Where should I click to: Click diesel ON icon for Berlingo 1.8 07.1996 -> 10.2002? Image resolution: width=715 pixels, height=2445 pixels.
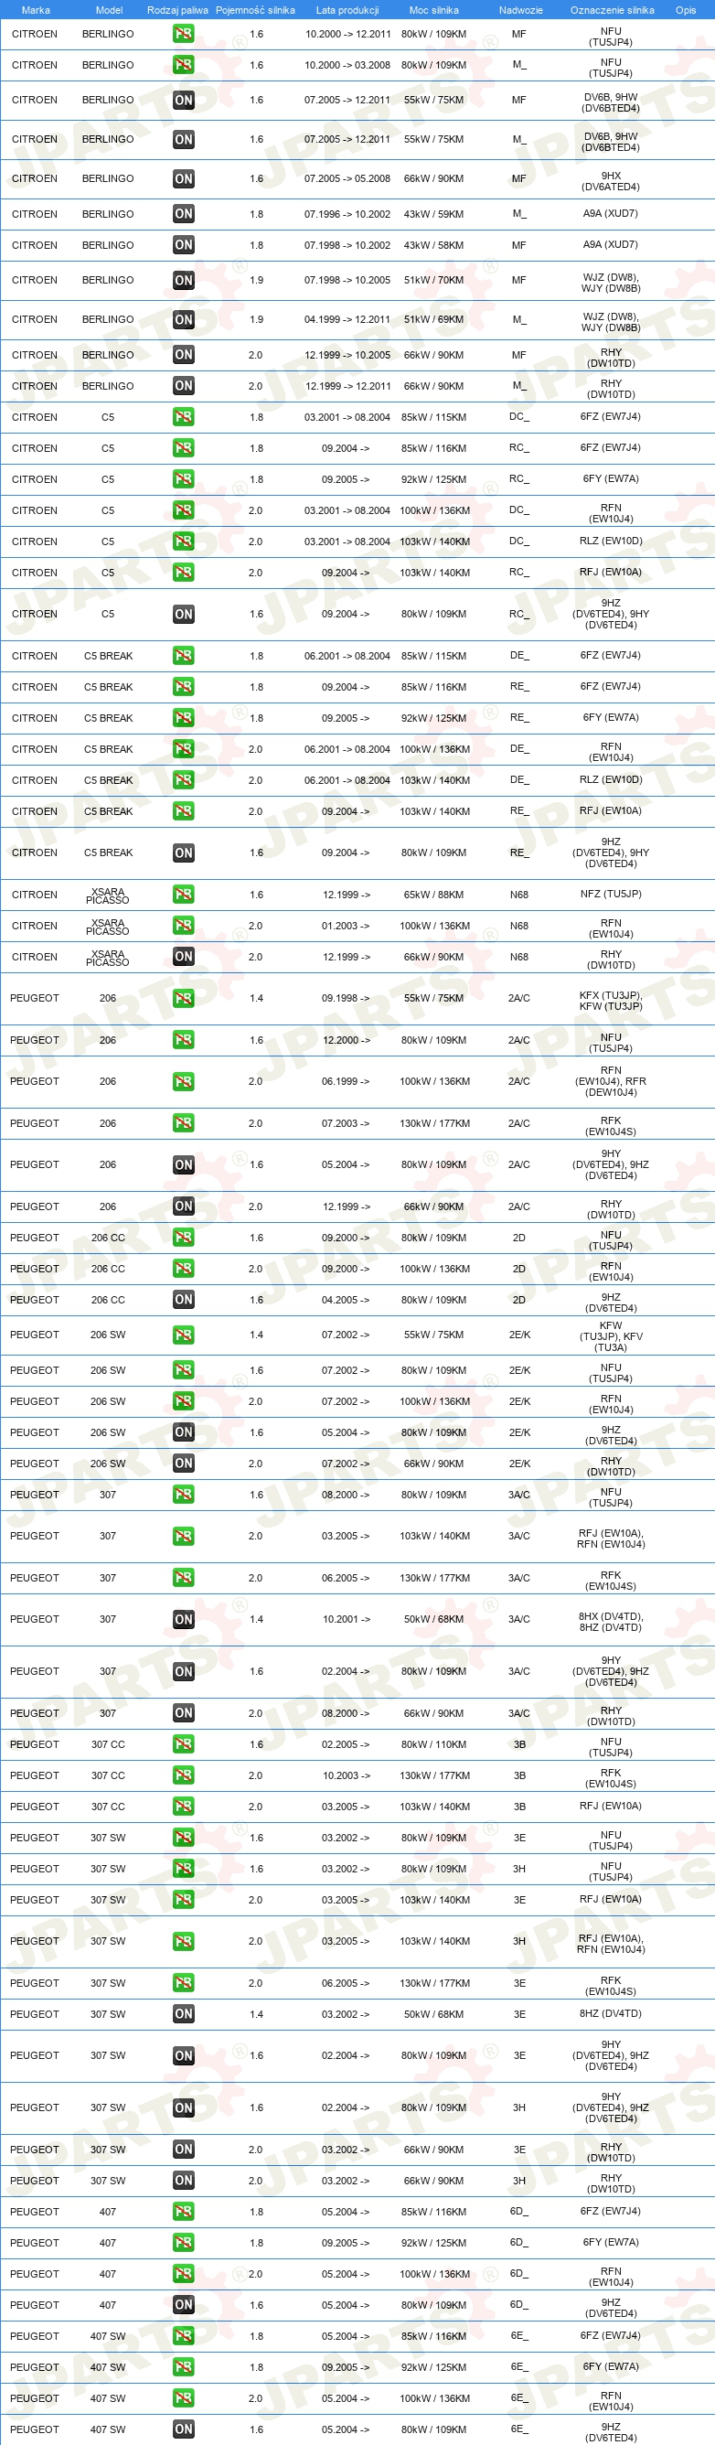click(x=183, y=213)
